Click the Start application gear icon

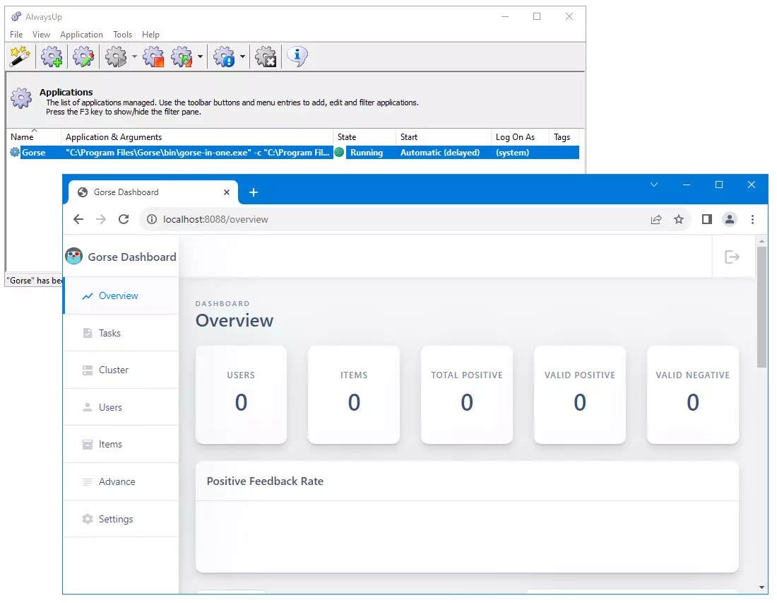[x=117, y=57]
